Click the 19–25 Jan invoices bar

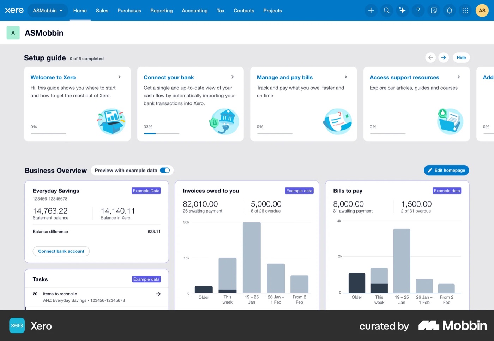[x=252, y=257]
